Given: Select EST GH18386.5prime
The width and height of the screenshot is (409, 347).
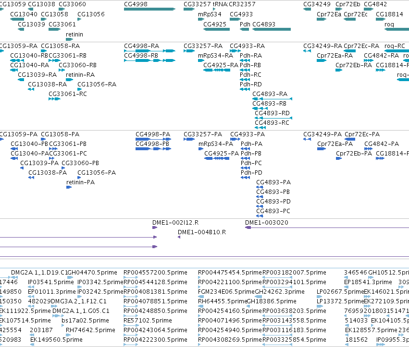Looking at the screenshot, I should pyautogui.click(x=272, y=301).
